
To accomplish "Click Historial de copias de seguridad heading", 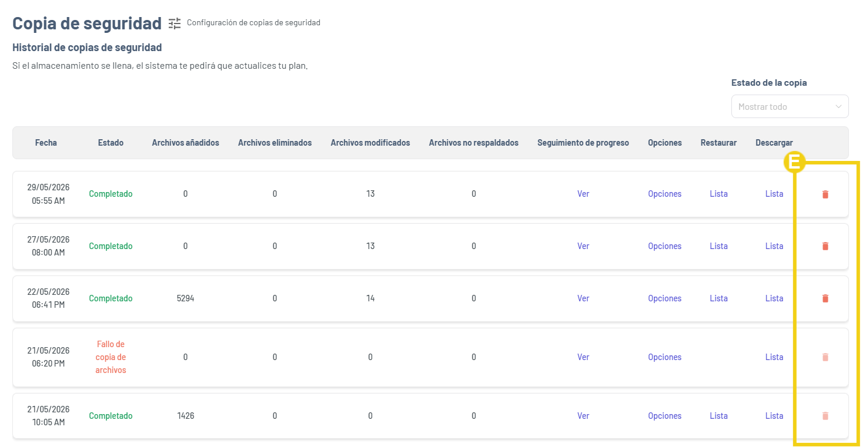I will (x=87, y=48).
